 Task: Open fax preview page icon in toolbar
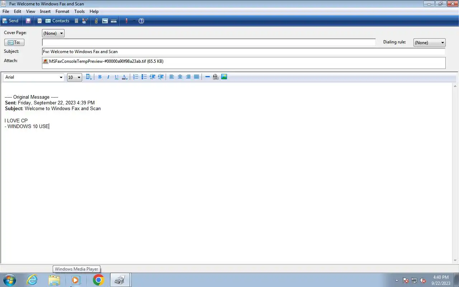(x=40, y=21)
